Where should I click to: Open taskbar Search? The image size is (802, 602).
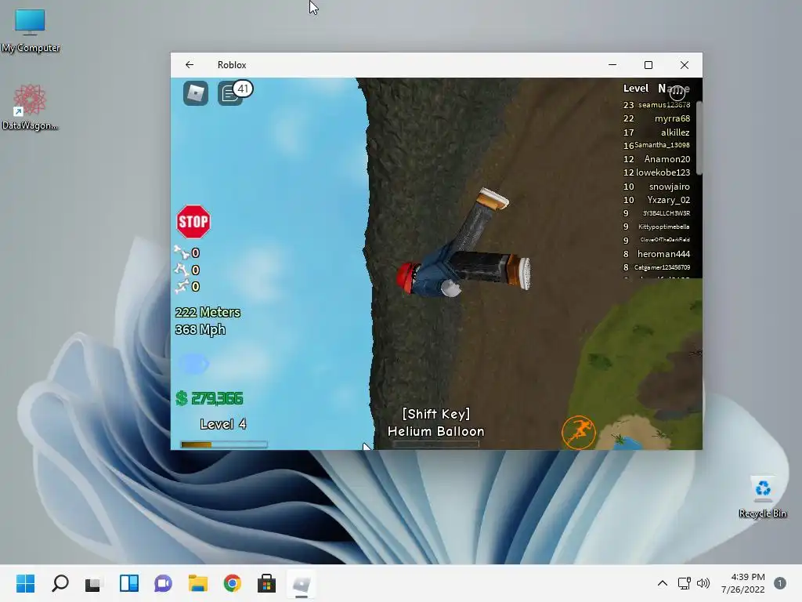tap(60, 583)
